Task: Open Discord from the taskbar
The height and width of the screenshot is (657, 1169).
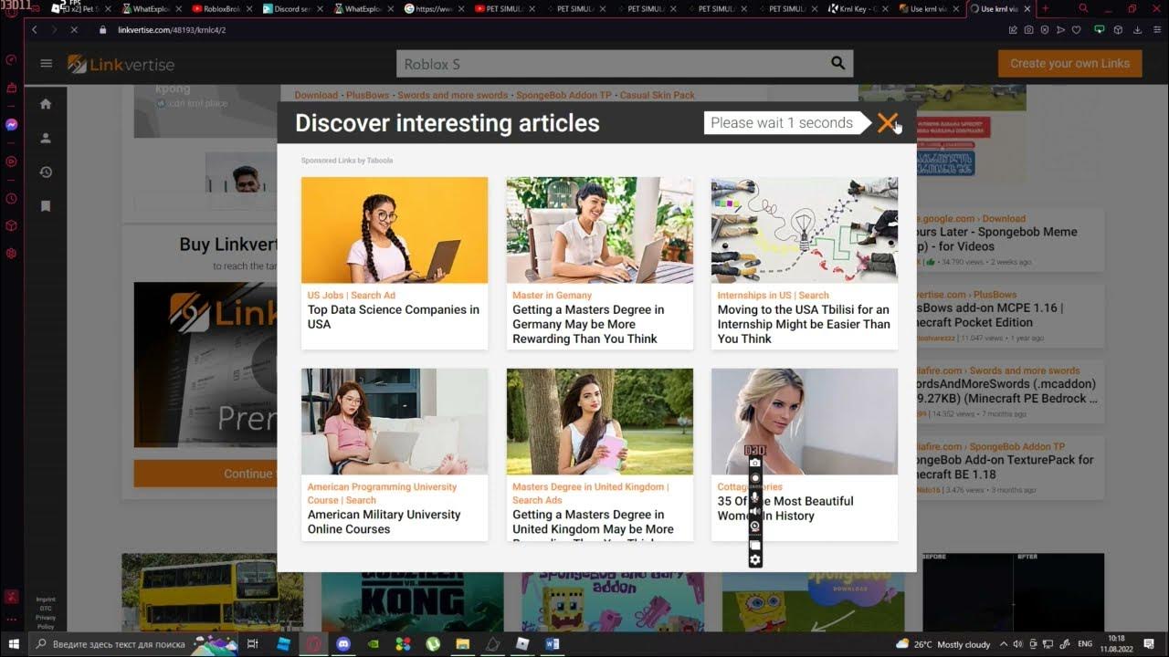Action: (x=343, y=644)
